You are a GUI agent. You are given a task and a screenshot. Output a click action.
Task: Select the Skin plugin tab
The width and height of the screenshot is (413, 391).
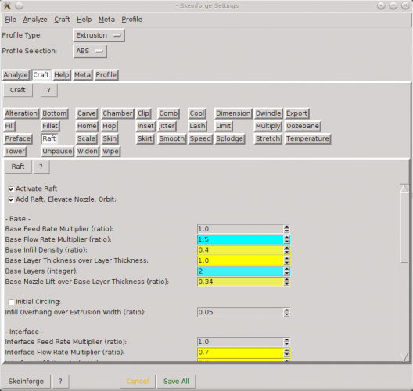click(x=110, y=138)
